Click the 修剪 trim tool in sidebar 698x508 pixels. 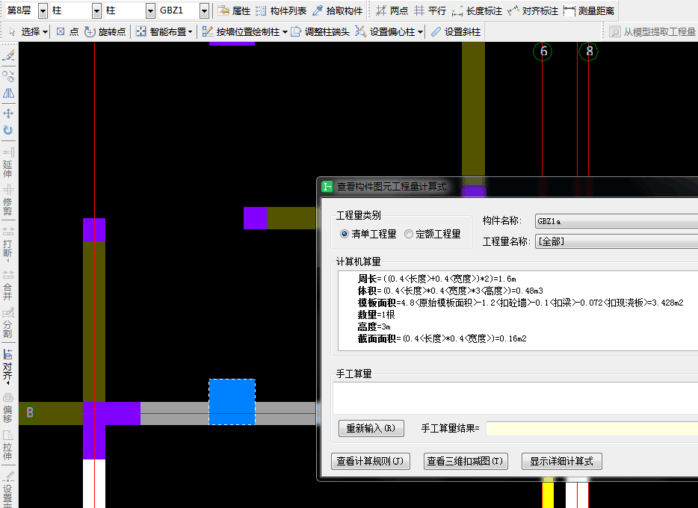click(x=8, y=200)
